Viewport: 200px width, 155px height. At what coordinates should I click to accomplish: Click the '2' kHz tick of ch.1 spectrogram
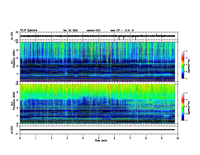[x=17, y=74]
